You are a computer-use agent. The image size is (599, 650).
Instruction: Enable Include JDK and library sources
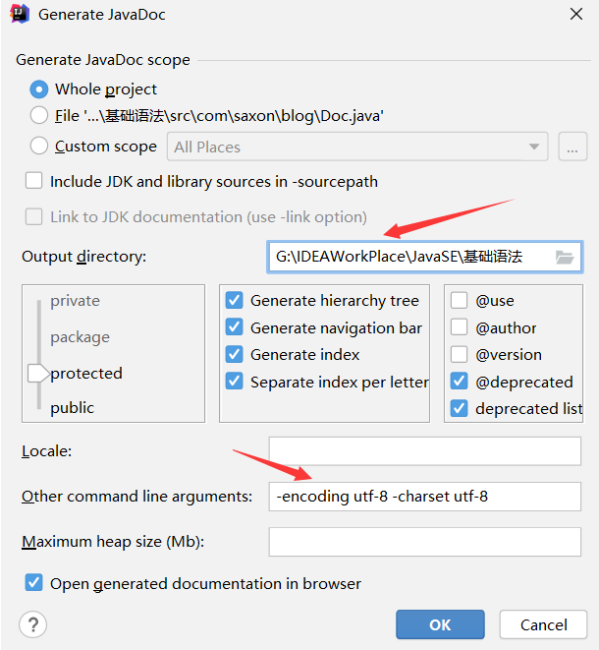pos(34,181)
